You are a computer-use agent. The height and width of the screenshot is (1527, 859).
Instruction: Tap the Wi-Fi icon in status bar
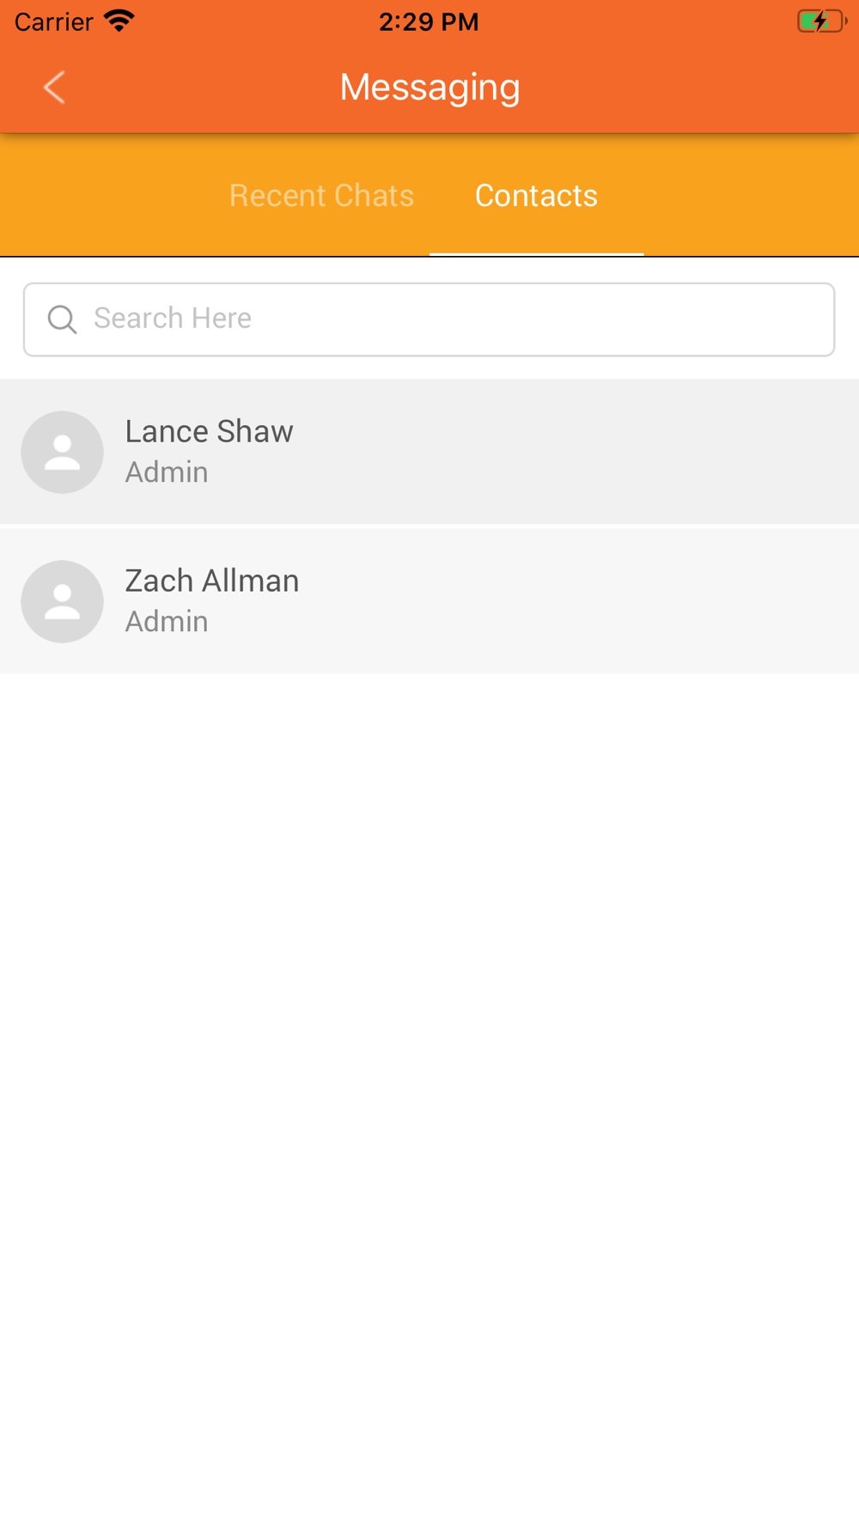(x=119, y=21)
